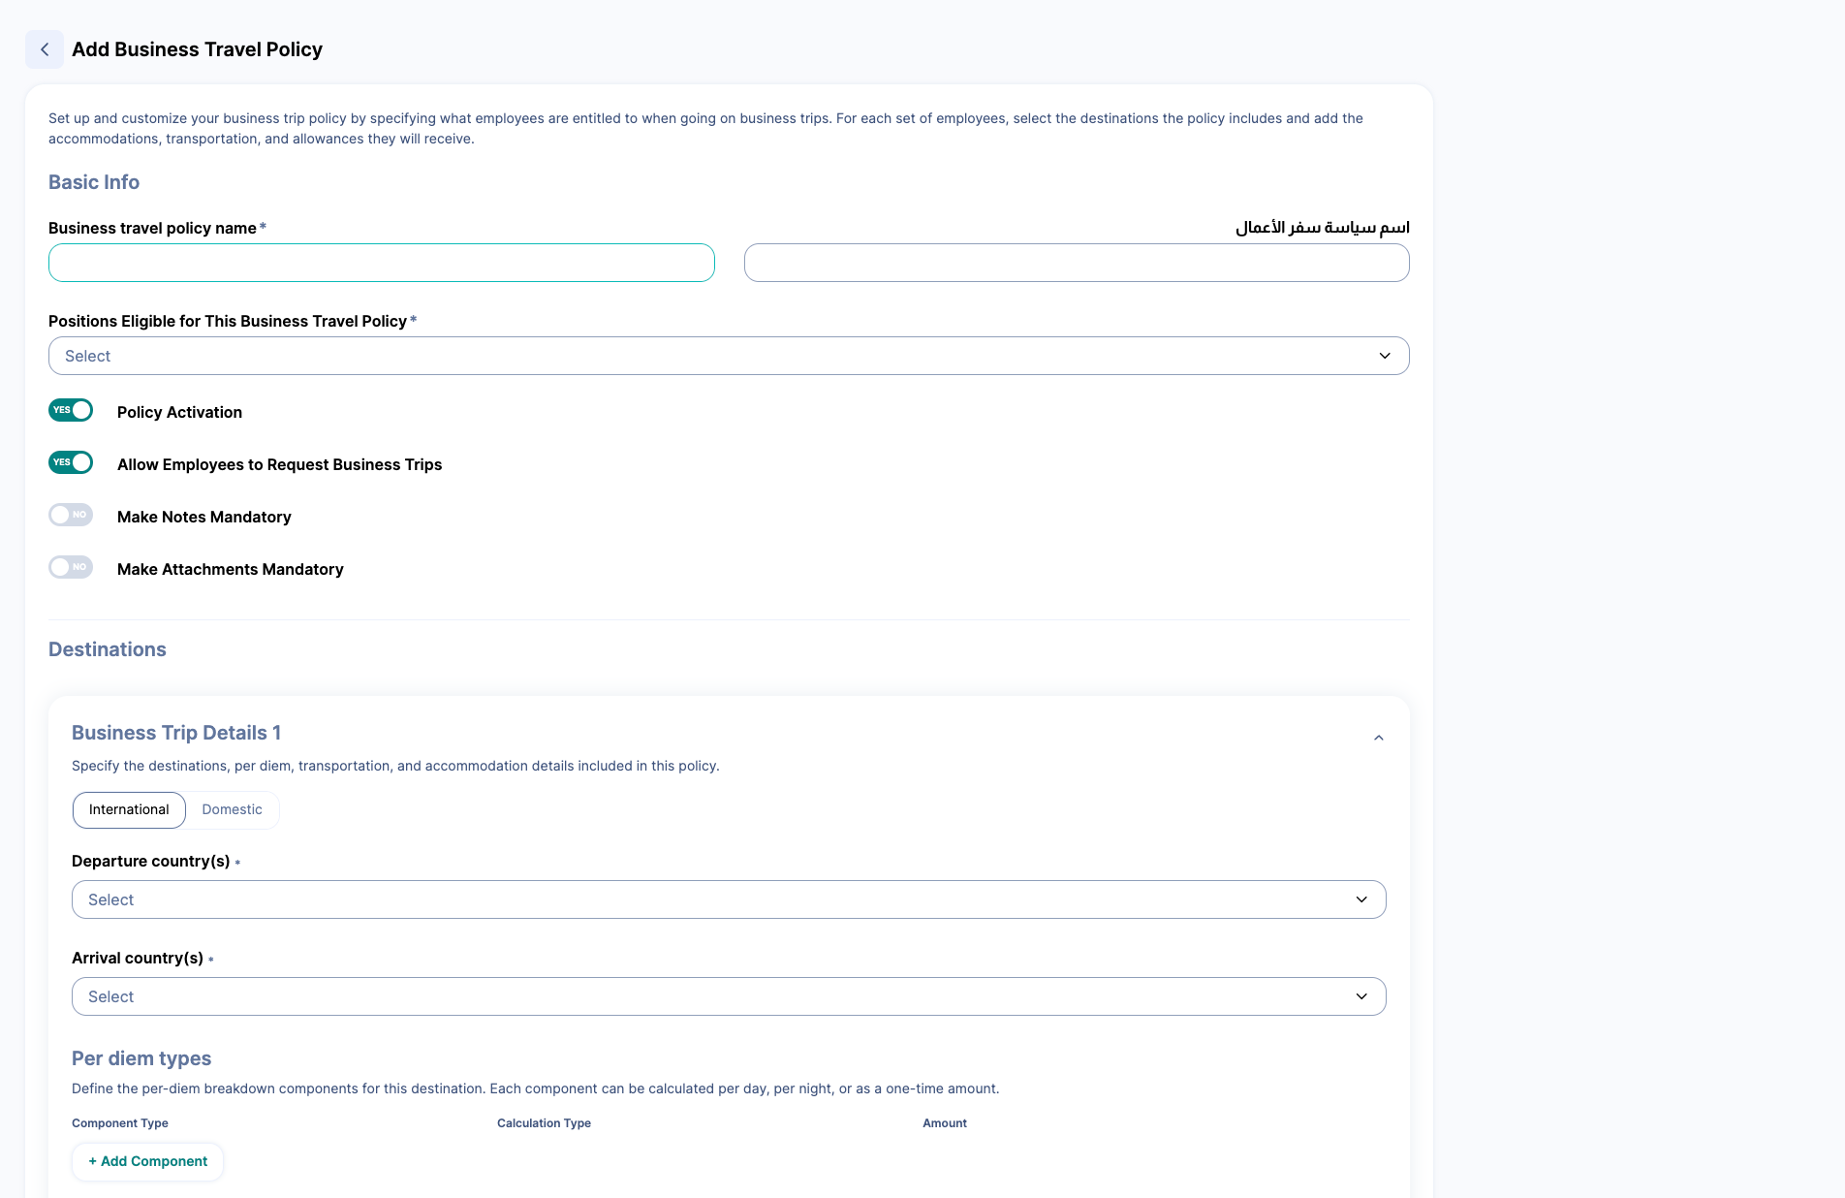
Task: Click the Add Business Travel Policy heading
Action: pos(198,49)
